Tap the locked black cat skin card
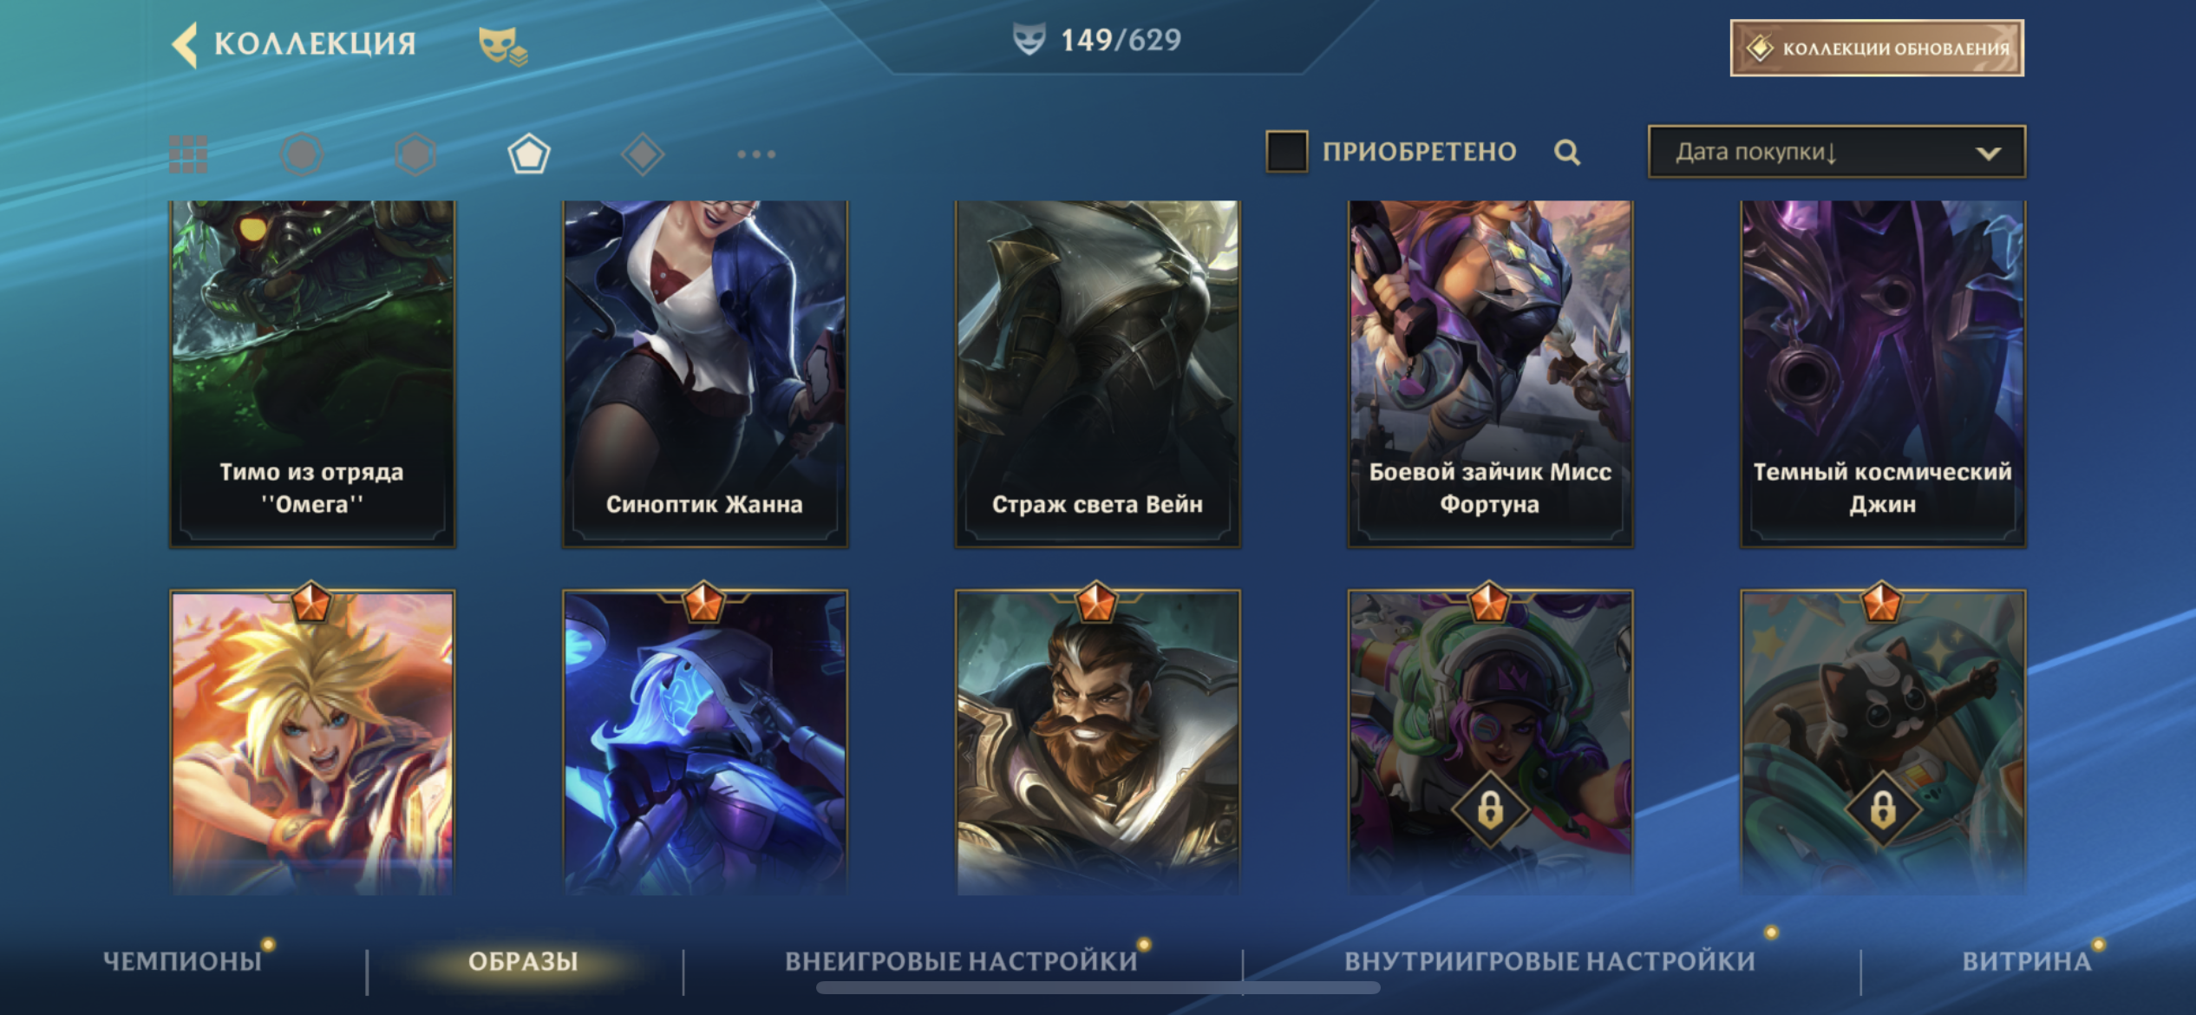This screenshot has height=1015, width=2196. pyautogui.click(x=1883, y=743)
